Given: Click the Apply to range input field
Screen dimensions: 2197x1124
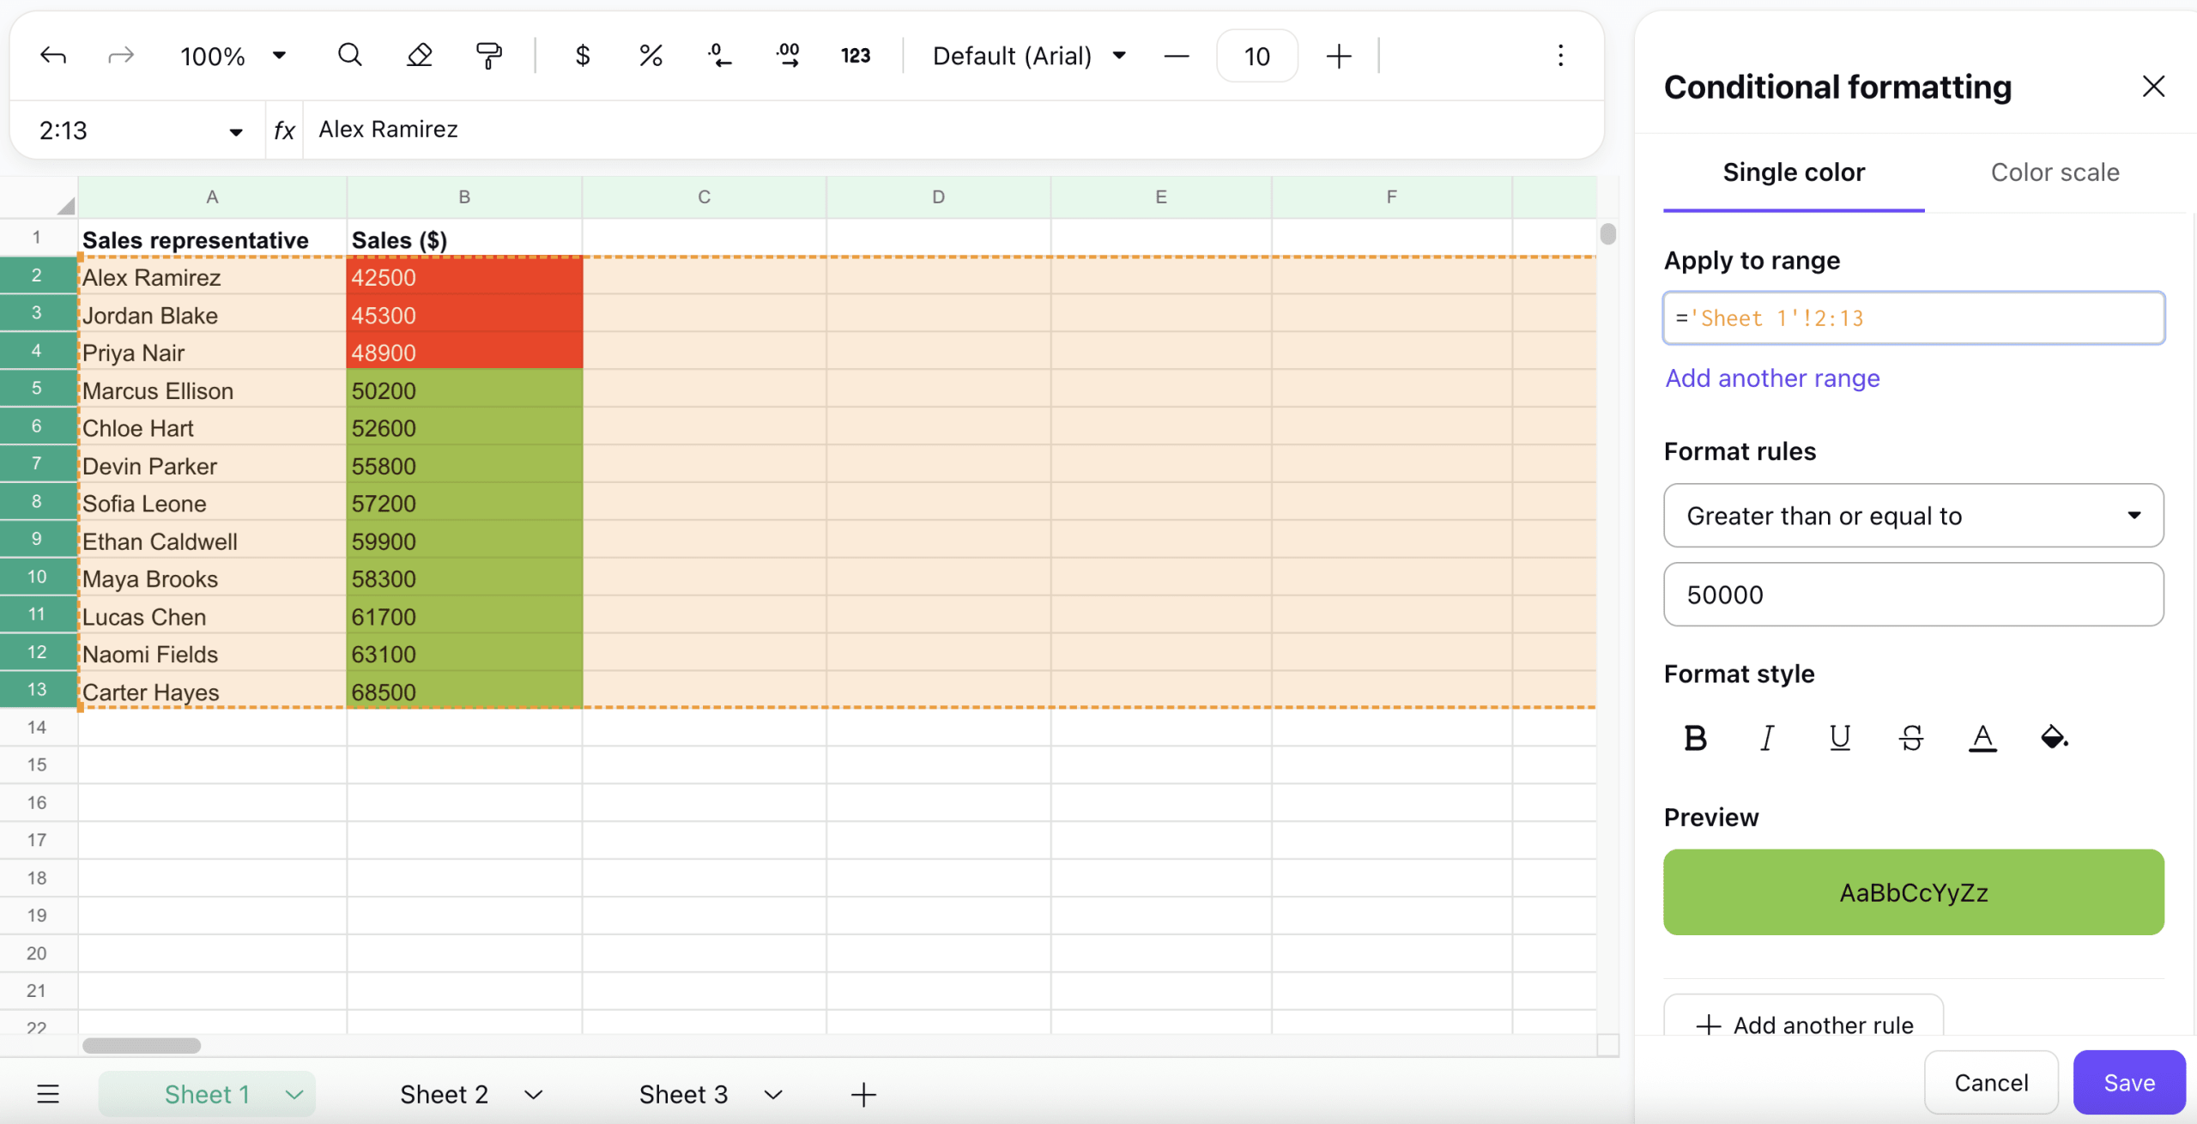Looking at the screenshot, I should coord(1912,317).
